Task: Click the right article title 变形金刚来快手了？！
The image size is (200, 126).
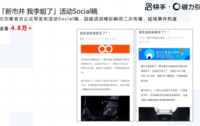Action: [x=154, y=32]
